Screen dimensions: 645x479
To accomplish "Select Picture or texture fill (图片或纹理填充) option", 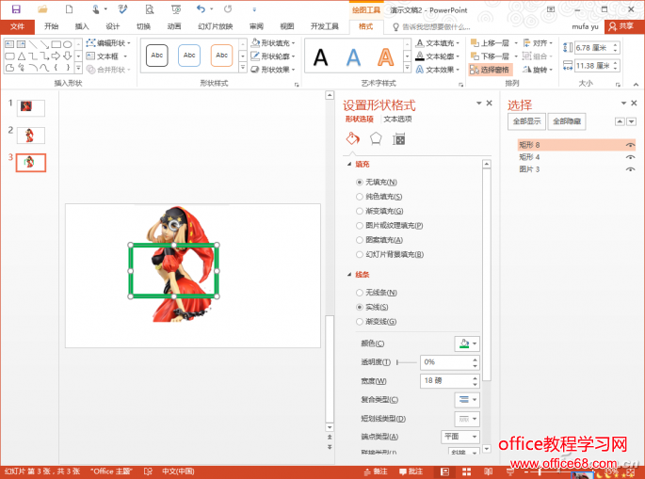I will click(359, 225).
